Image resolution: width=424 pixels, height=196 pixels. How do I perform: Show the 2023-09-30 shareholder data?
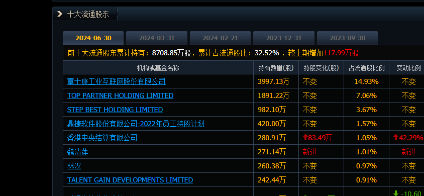click(x=348, y=38)
